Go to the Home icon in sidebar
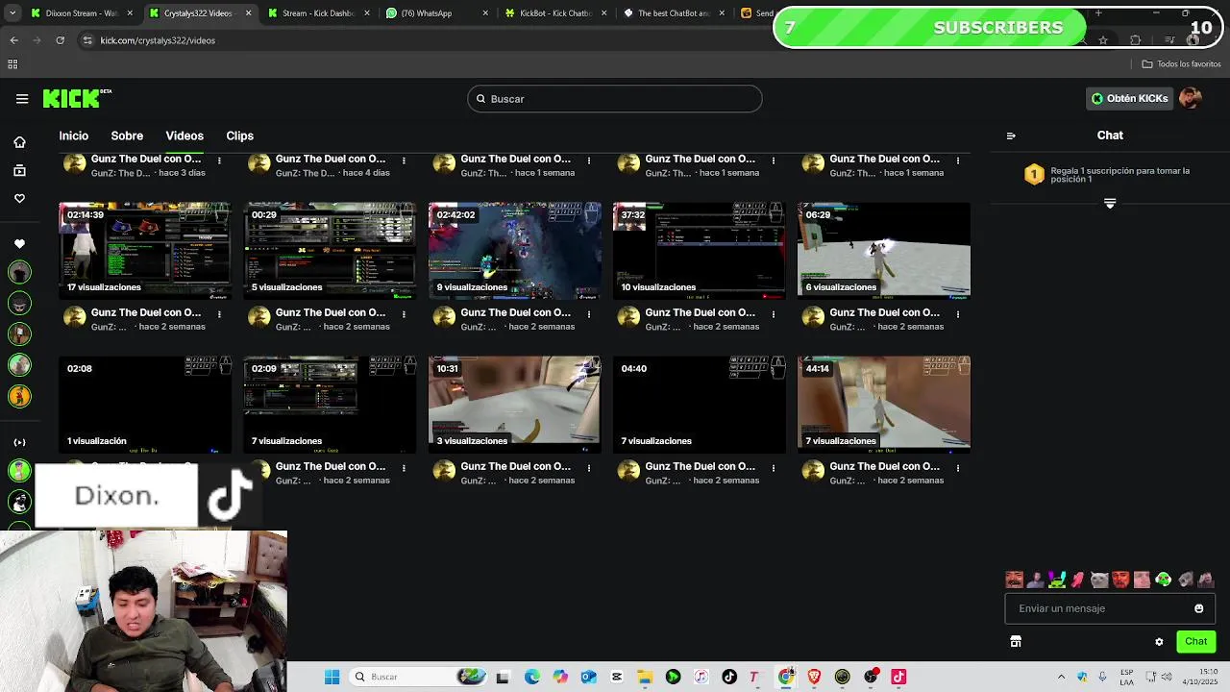The image size is (1230, 692). coord(19,142)
